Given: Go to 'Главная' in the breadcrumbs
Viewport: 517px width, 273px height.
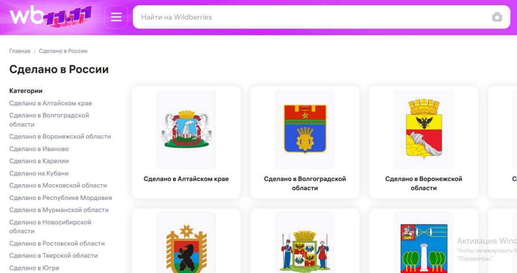Looking at the screenshot, I should (20, 51).
